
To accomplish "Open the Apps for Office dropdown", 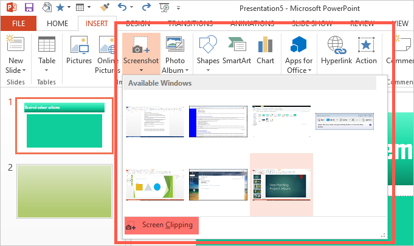I will pos(309,70).
